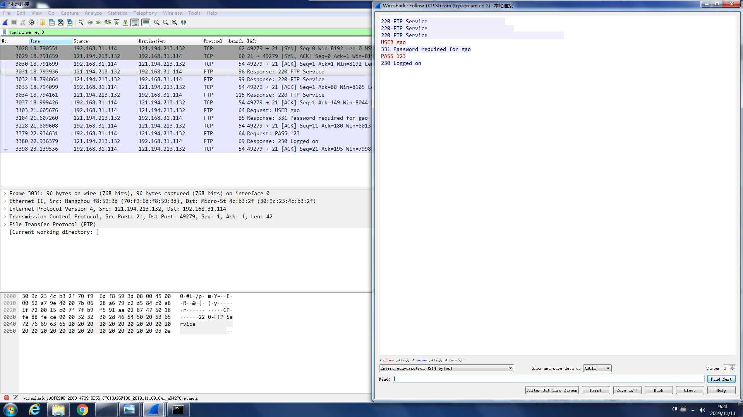The height and width of the screenshot is (417, 743).
Task: Select packet 3380 Response: 230 Logged on
Action: 186,141
